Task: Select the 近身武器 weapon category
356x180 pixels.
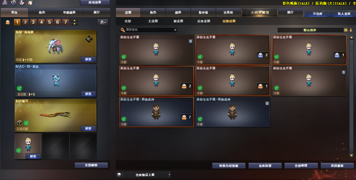Action: click(x=204, y=21)
